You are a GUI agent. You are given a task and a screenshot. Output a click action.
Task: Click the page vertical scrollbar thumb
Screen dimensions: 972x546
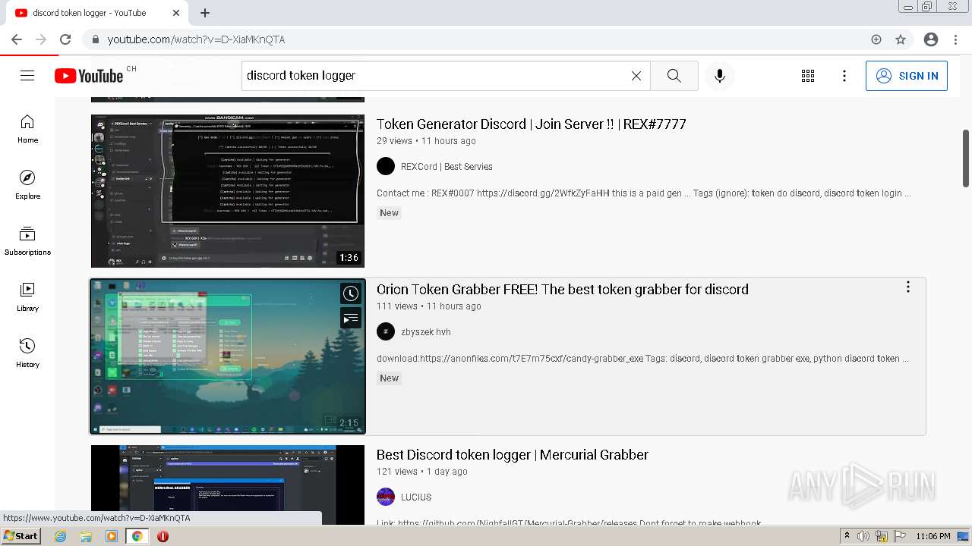point(966,158)
